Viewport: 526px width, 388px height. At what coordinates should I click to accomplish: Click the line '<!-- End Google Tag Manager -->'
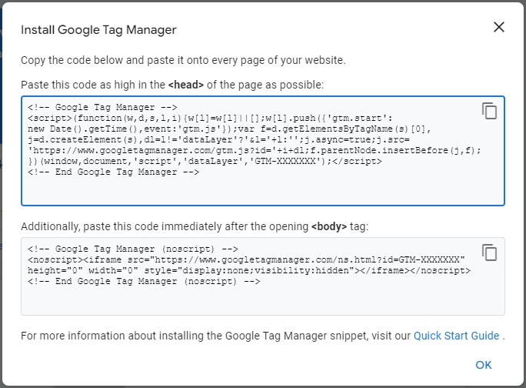pos(113,172)
